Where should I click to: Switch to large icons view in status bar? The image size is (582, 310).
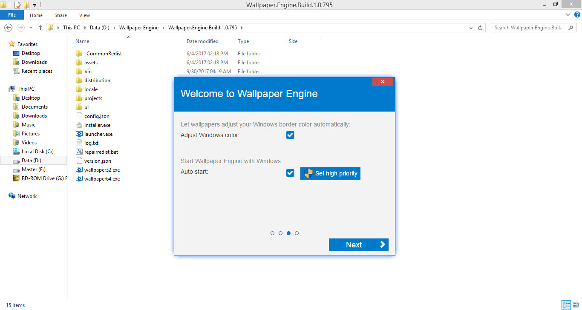[576, 305]
